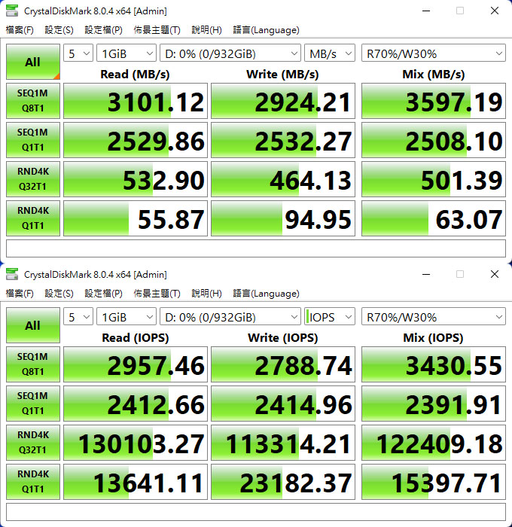Viewport: 512px width, 527px height.
Task: Click the 501.39 random mix result
Action: (434, 179)
